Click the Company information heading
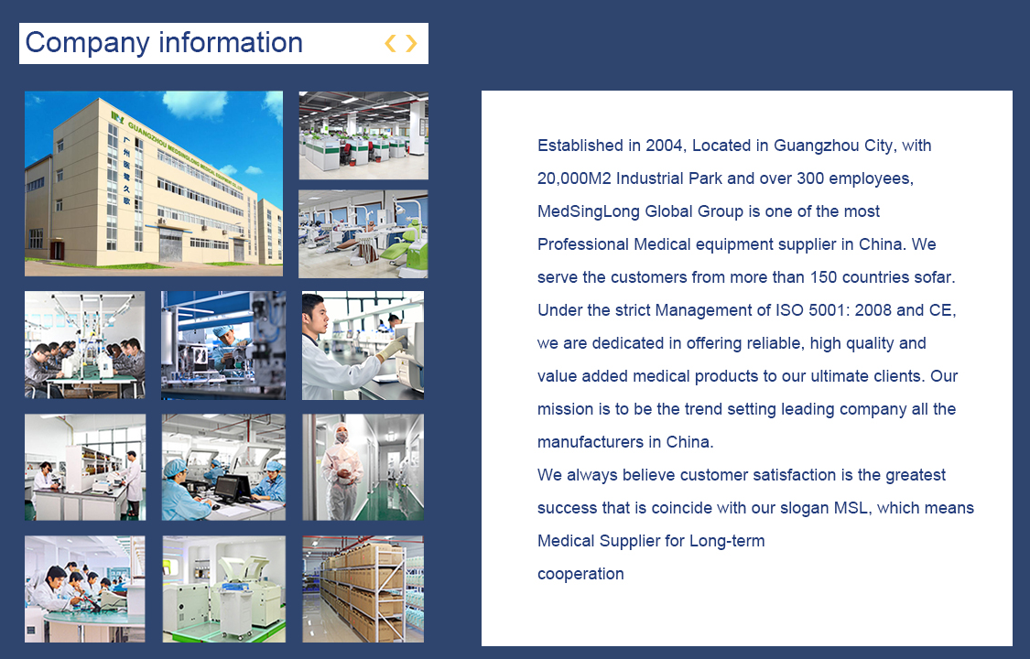 tap(164, 43)
